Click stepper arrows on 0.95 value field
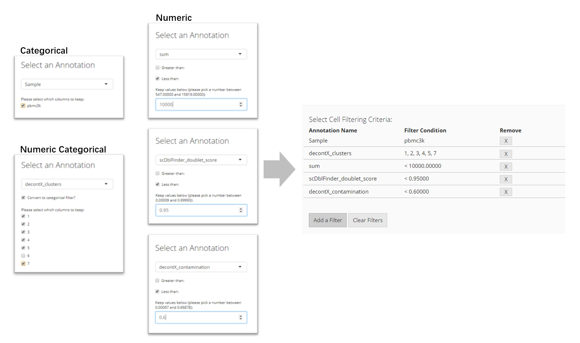The height and width of the screenshot is (343, 580). point(241,210)
